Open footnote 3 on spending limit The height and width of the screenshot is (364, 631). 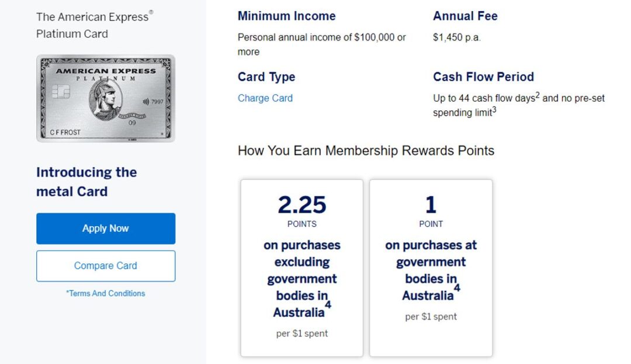pyautogui.click(x=494, y=109)
